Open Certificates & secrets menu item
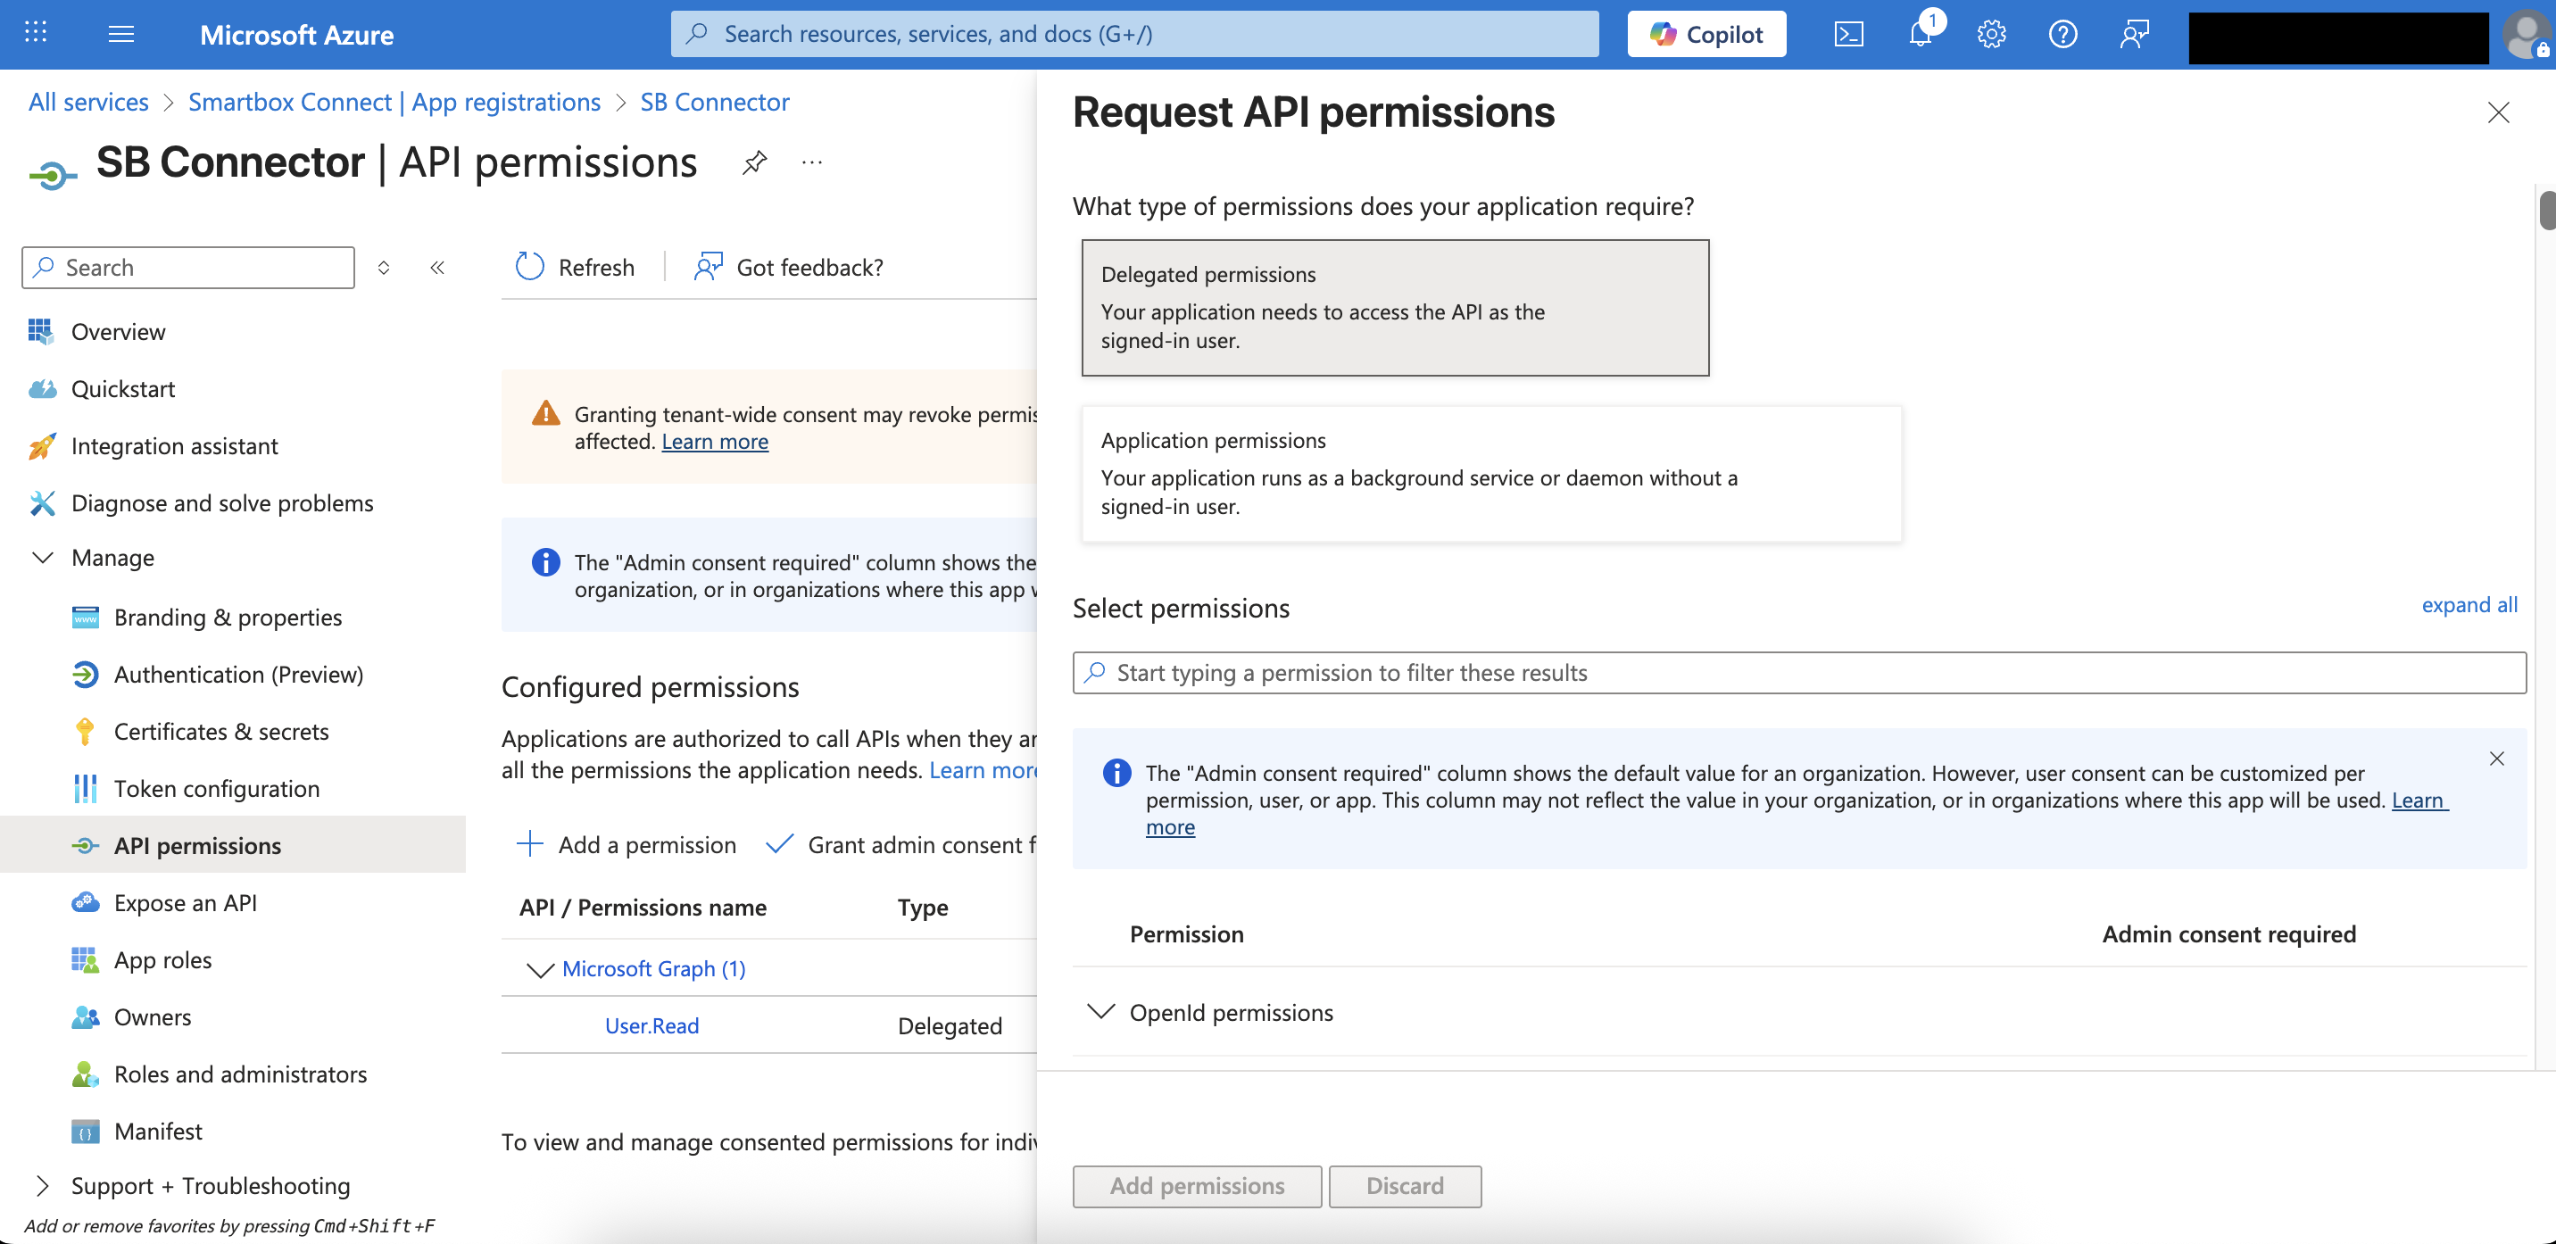The height and width of the screenshot is (1244, 2556). click(220, 731)
